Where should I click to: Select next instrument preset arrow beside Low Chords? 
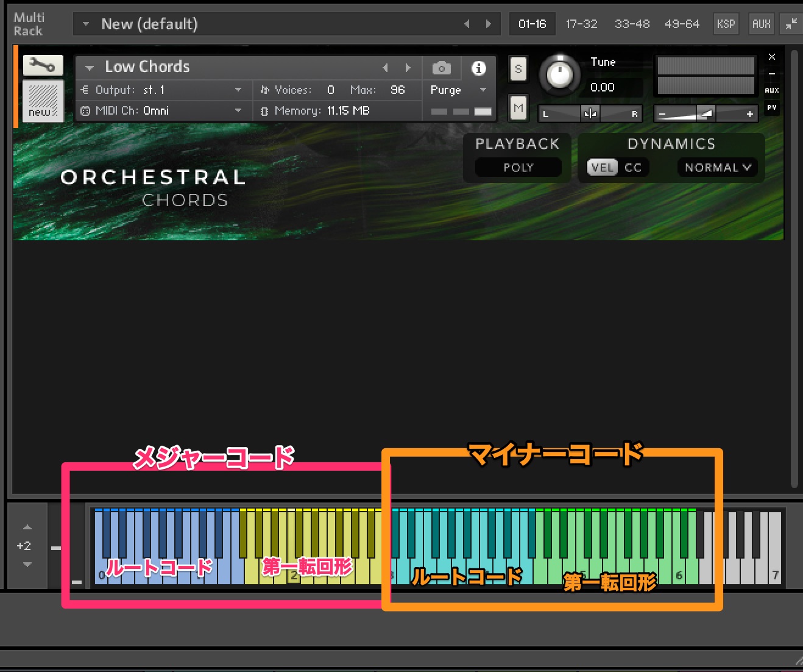point(408,68)
